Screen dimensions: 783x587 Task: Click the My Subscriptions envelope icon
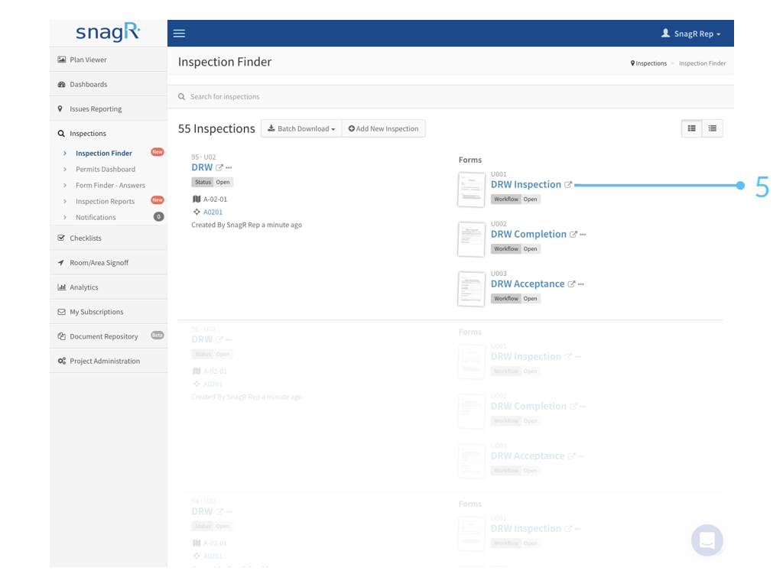pos(61,312)
